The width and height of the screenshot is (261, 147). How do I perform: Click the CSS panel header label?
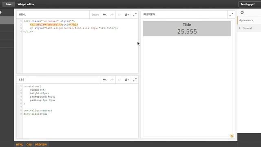(22, 80)
